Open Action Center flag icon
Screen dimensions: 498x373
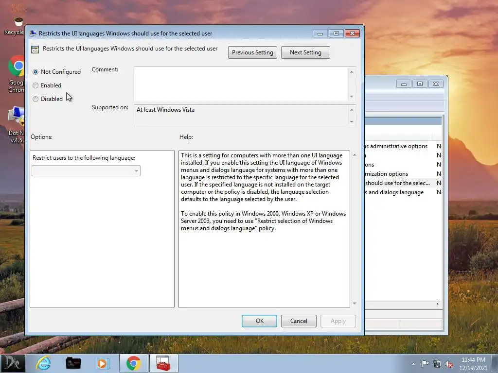click(x=425, y=364)
